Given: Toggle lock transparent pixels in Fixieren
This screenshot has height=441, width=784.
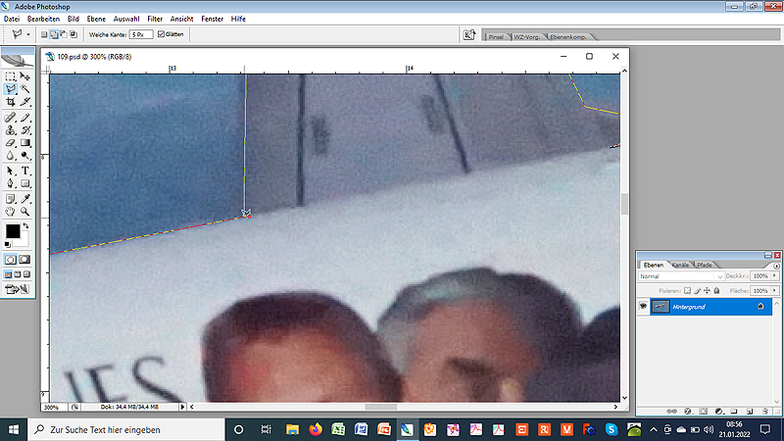Looking at the screenshot, I should tap(688, 290).
